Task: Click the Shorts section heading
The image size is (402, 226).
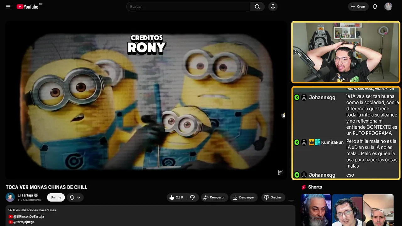Action: pyautogui.click(x=315, y=187)
